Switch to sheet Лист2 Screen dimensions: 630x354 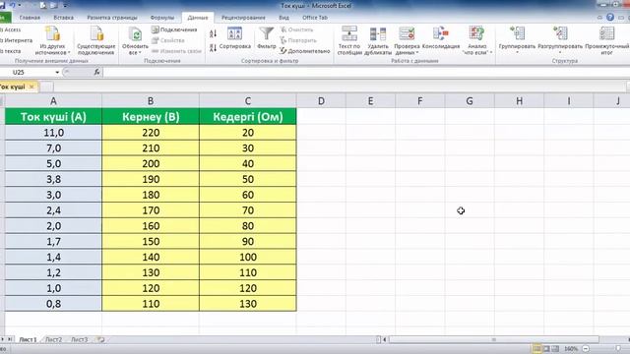click(x=54, y=340)
